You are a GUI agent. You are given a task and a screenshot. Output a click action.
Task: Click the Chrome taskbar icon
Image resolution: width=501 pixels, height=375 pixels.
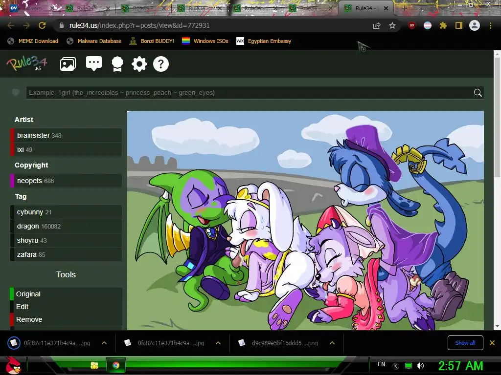(x=116, y=365)
